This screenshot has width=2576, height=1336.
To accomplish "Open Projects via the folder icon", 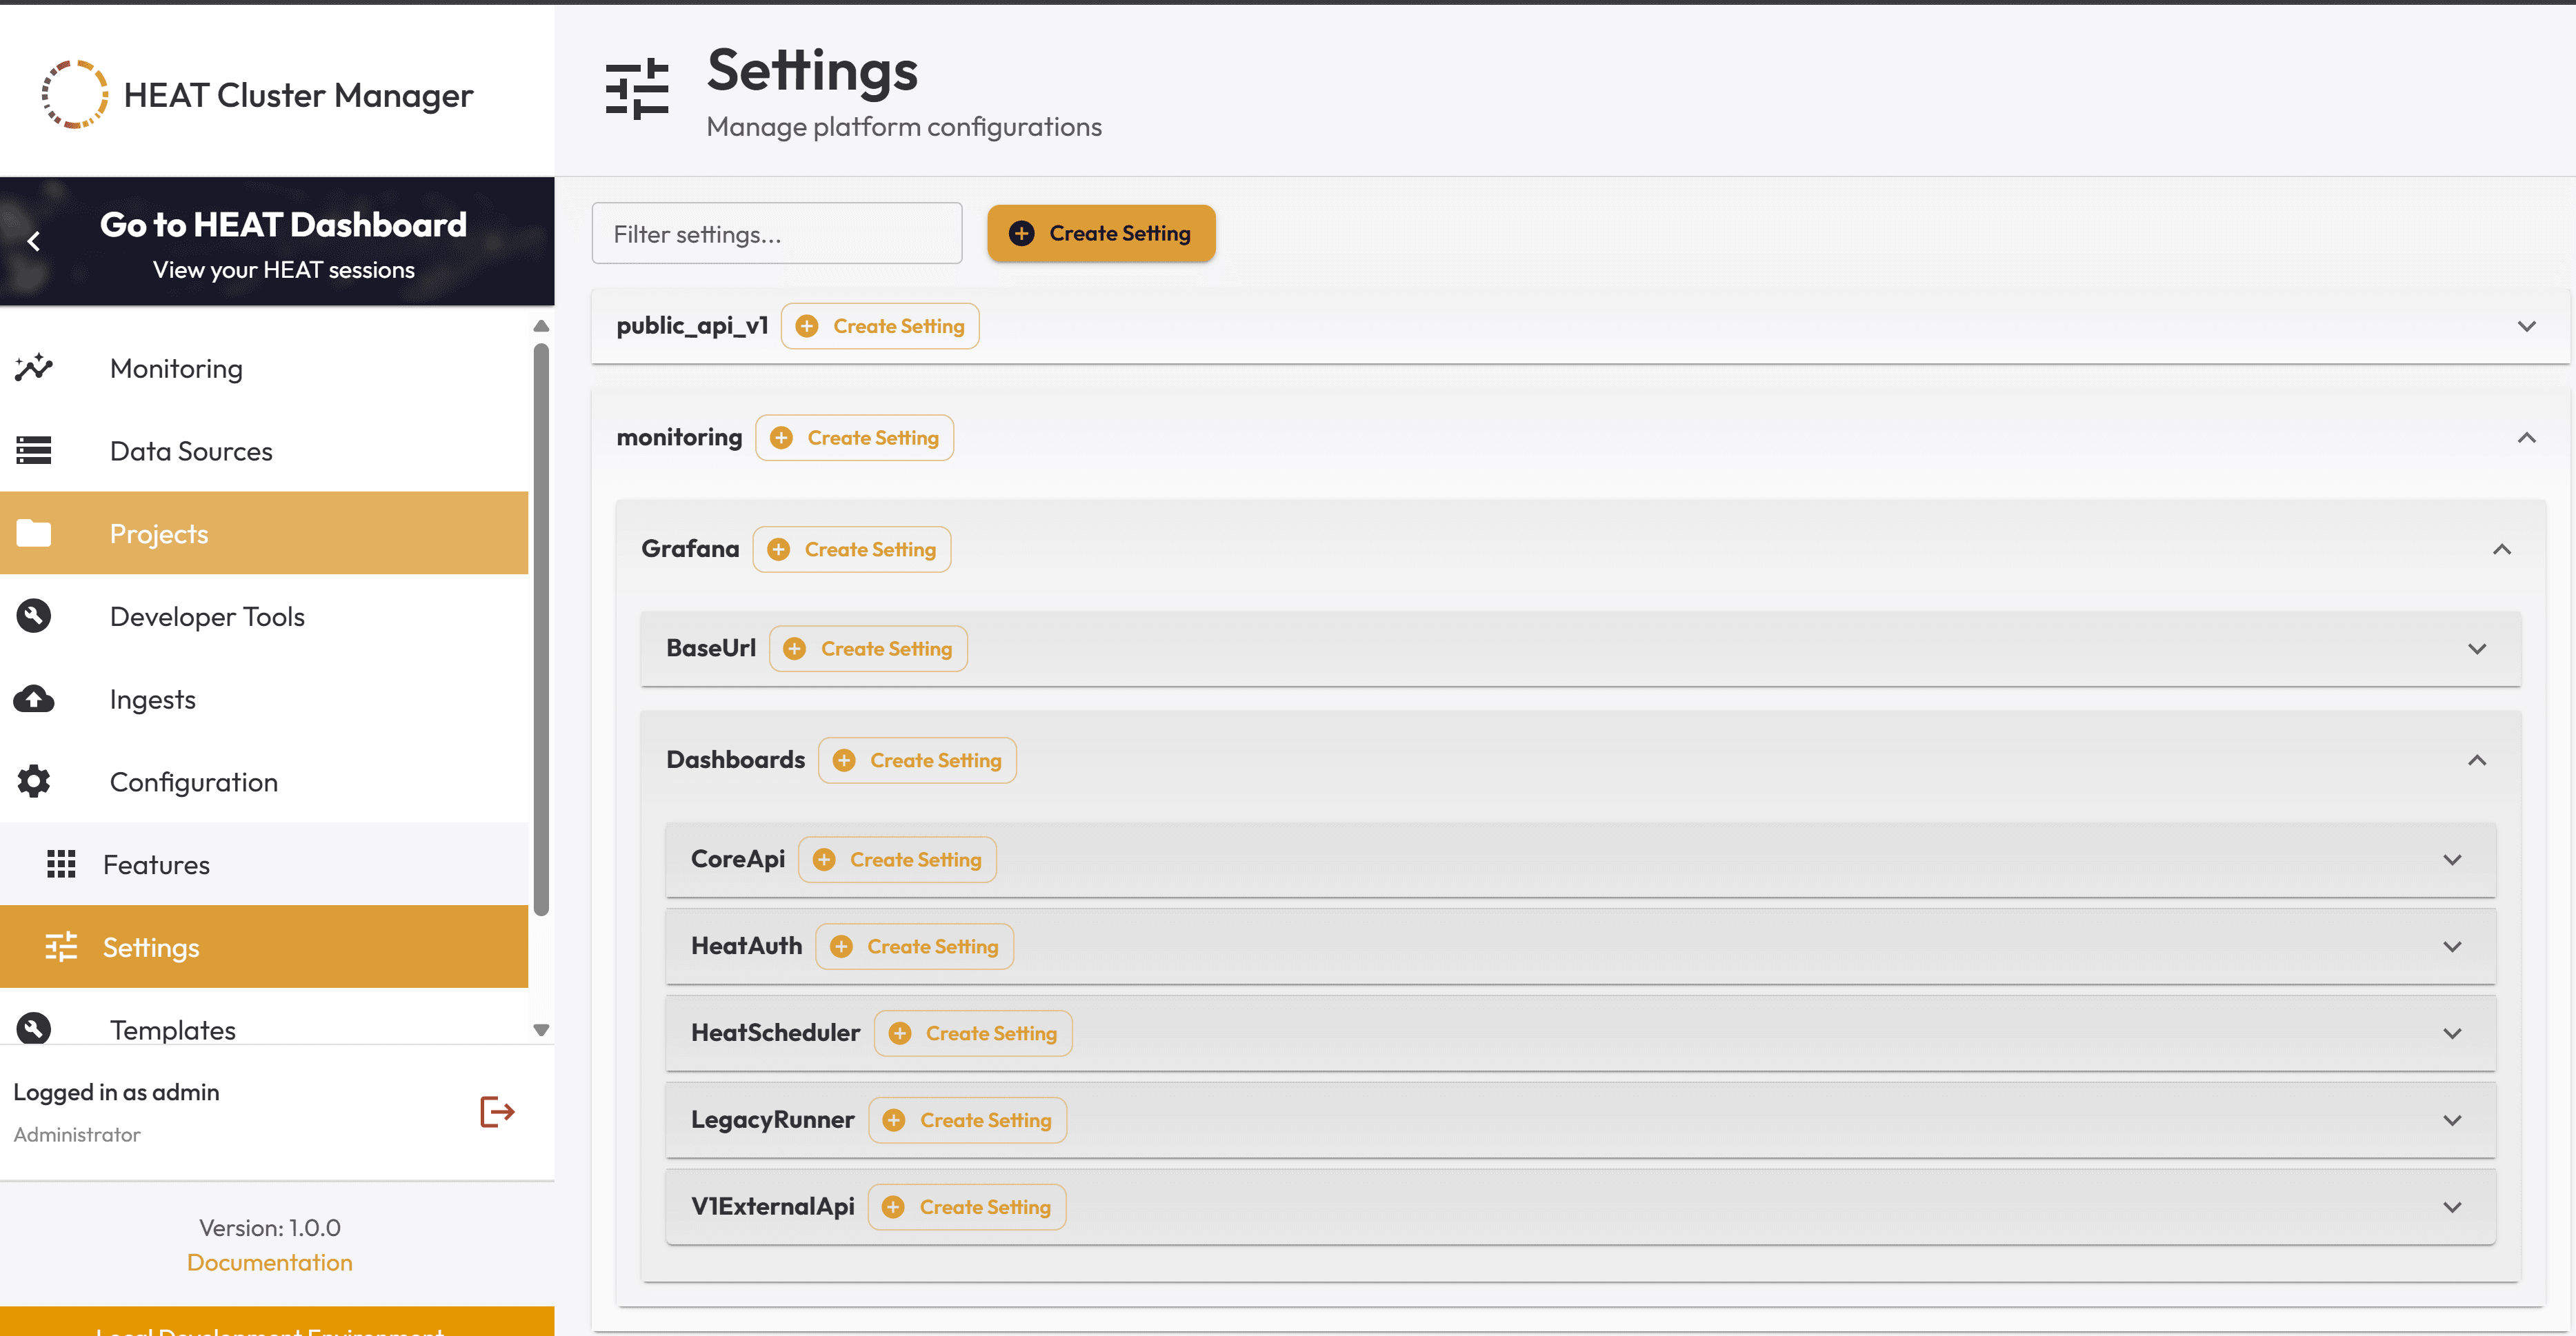I will (33, 533).
